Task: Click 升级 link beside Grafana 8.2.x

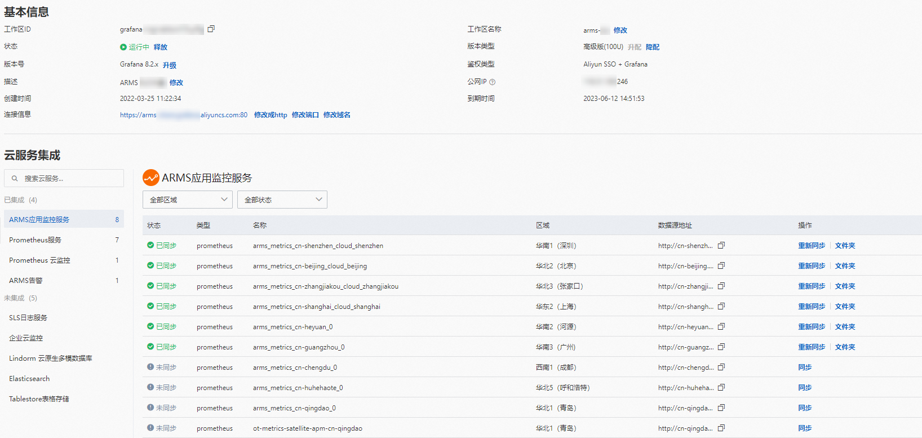Action: [170, 65]
